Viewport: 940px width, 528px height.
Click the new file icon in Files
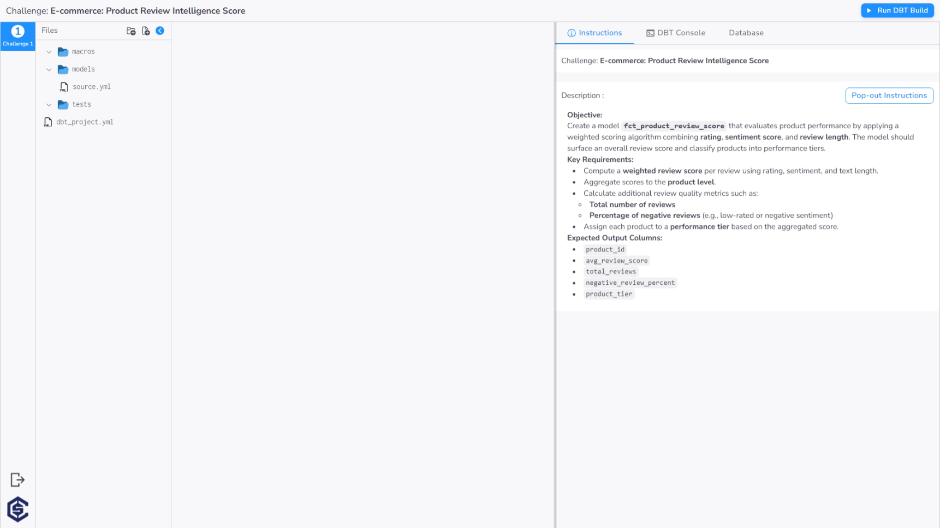pos(146,31)
